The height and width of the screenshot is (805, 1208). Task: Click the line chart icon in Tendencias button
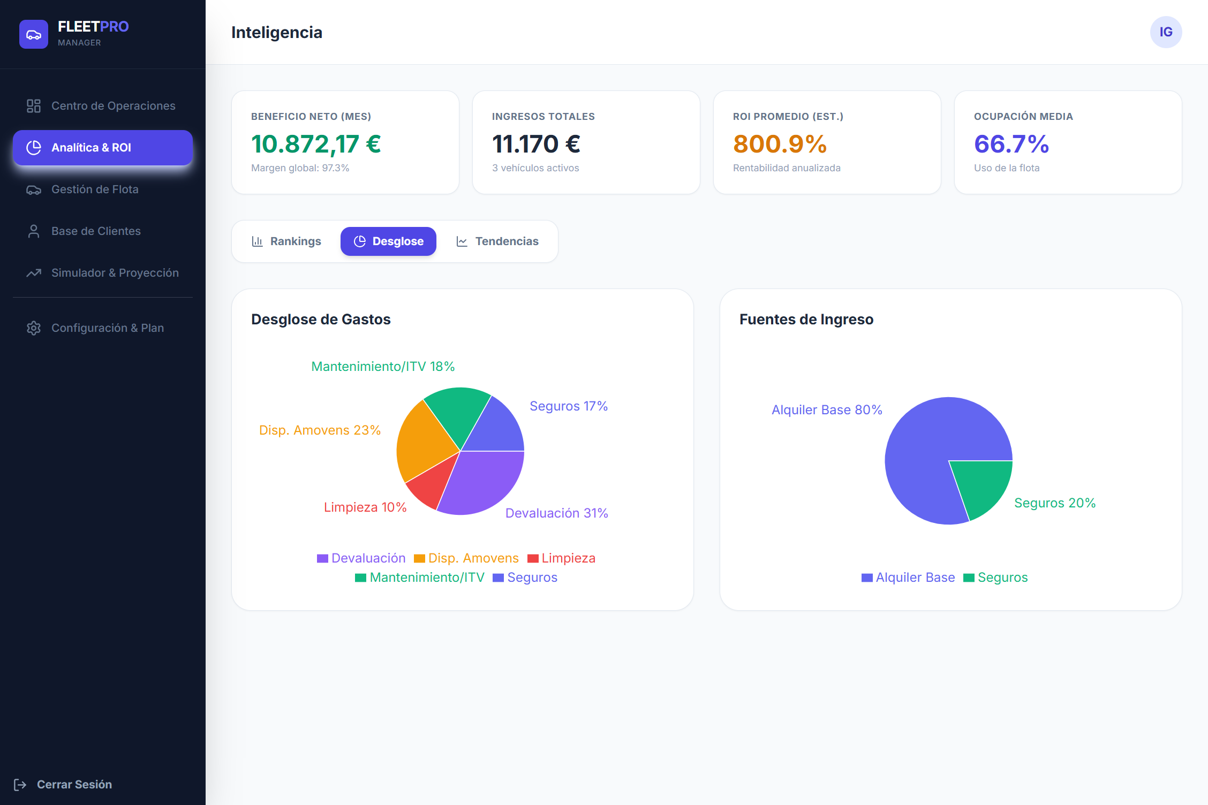click(x=461, y=241)
